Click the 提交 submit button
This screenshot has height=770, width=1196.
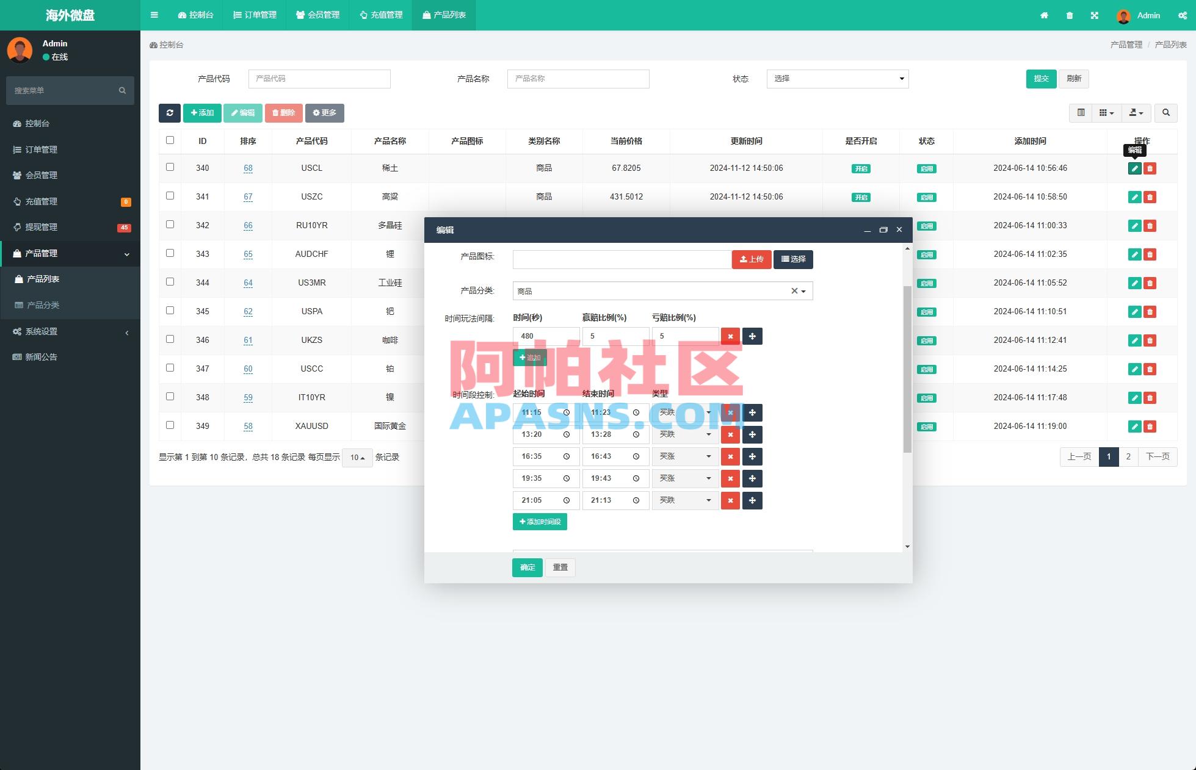tap(1041, 79)
